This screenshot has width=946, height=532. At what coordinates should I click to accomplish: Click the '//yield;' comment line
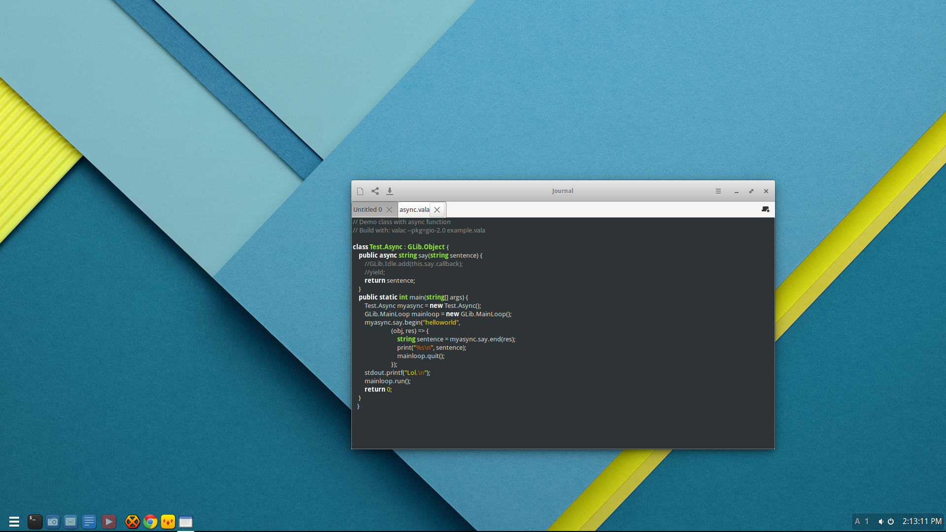(375, 272)
